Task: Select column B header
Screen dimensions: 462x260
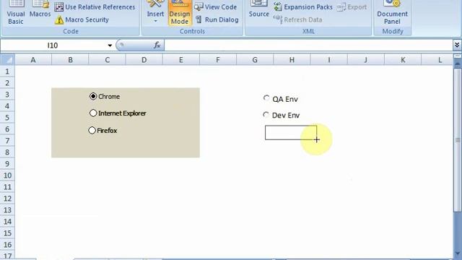Action: [70, 60]
